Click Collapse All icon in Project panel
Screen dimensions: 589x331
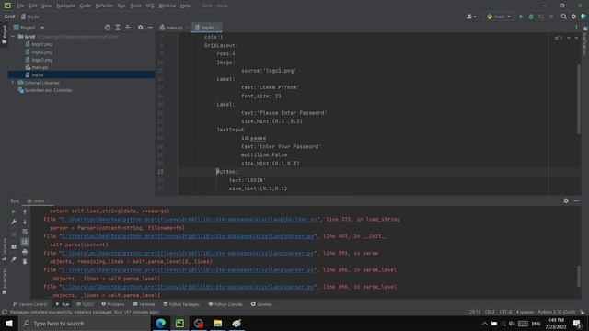(127, 28)
